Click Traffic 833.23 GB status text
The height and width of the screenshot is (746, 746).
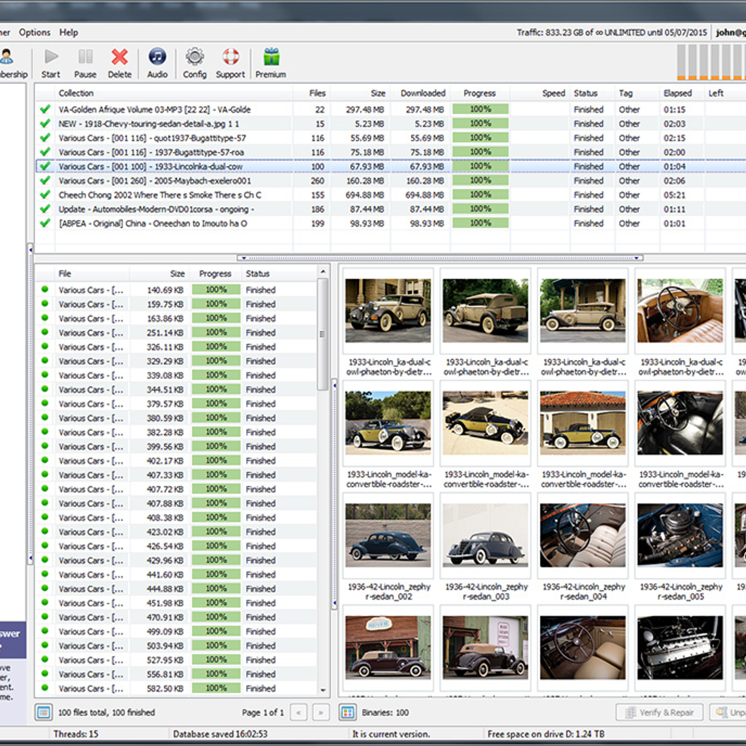click(x=612, y=33)
